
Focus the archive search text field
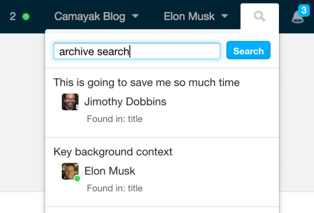click(x=137, y=51)
